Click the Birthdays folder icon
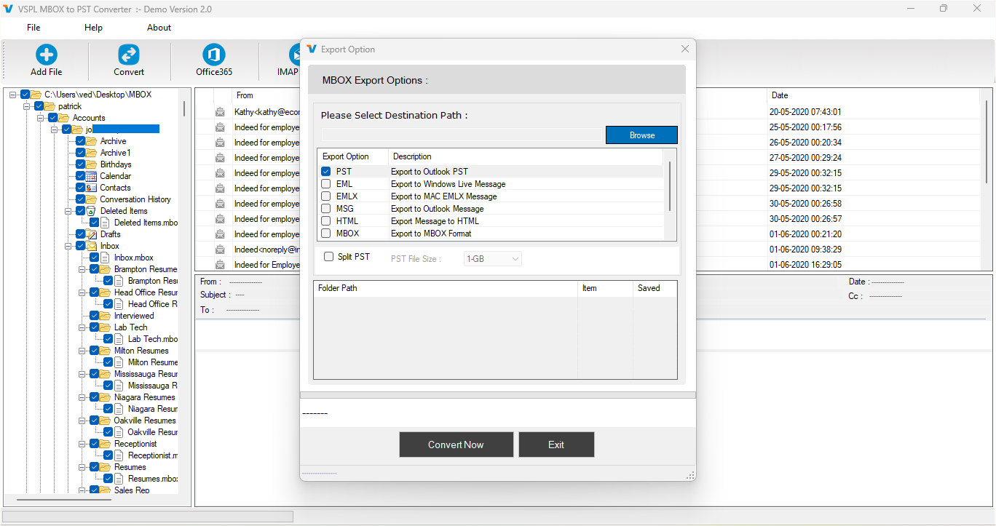The image size is (996, 526). [x=91, y=164]
